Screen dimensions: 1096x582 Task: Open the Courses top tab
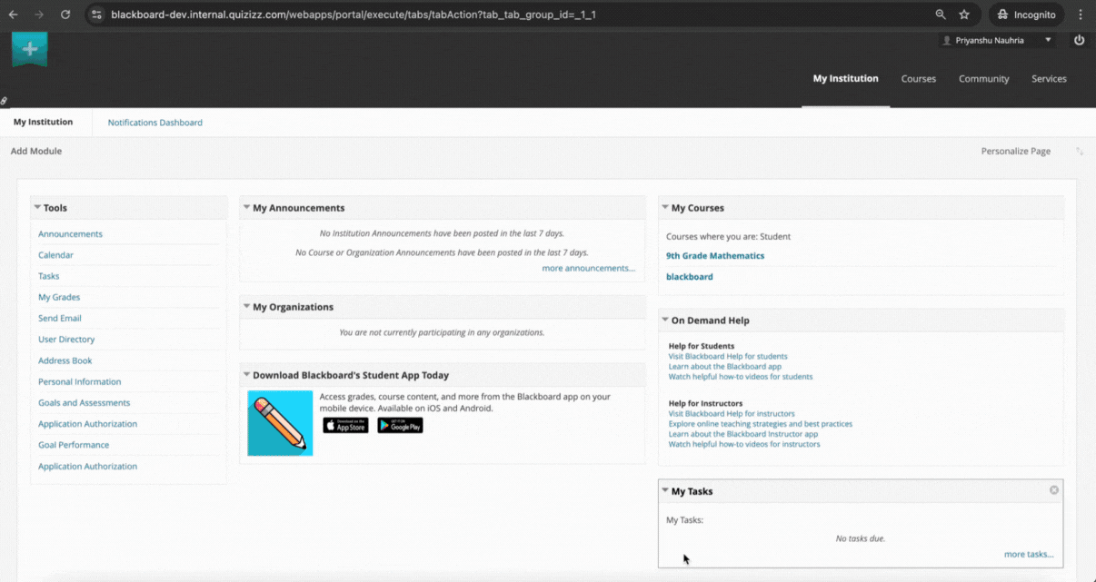[x=918, y=79]
